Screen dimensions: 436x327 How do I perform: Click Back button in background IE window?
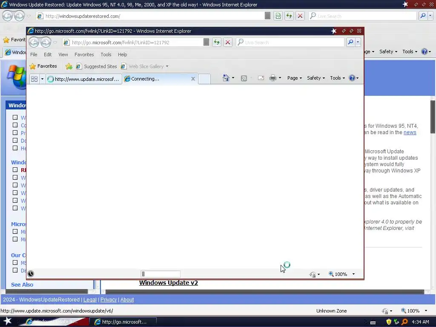point(8,16)
